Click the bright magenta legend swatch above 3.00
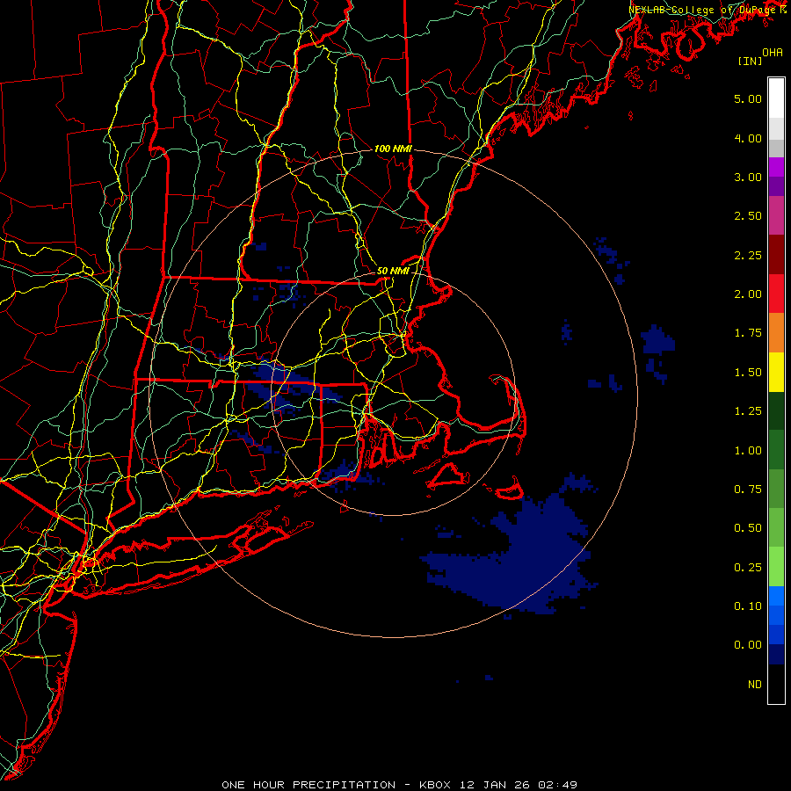 tap(776, 167)
